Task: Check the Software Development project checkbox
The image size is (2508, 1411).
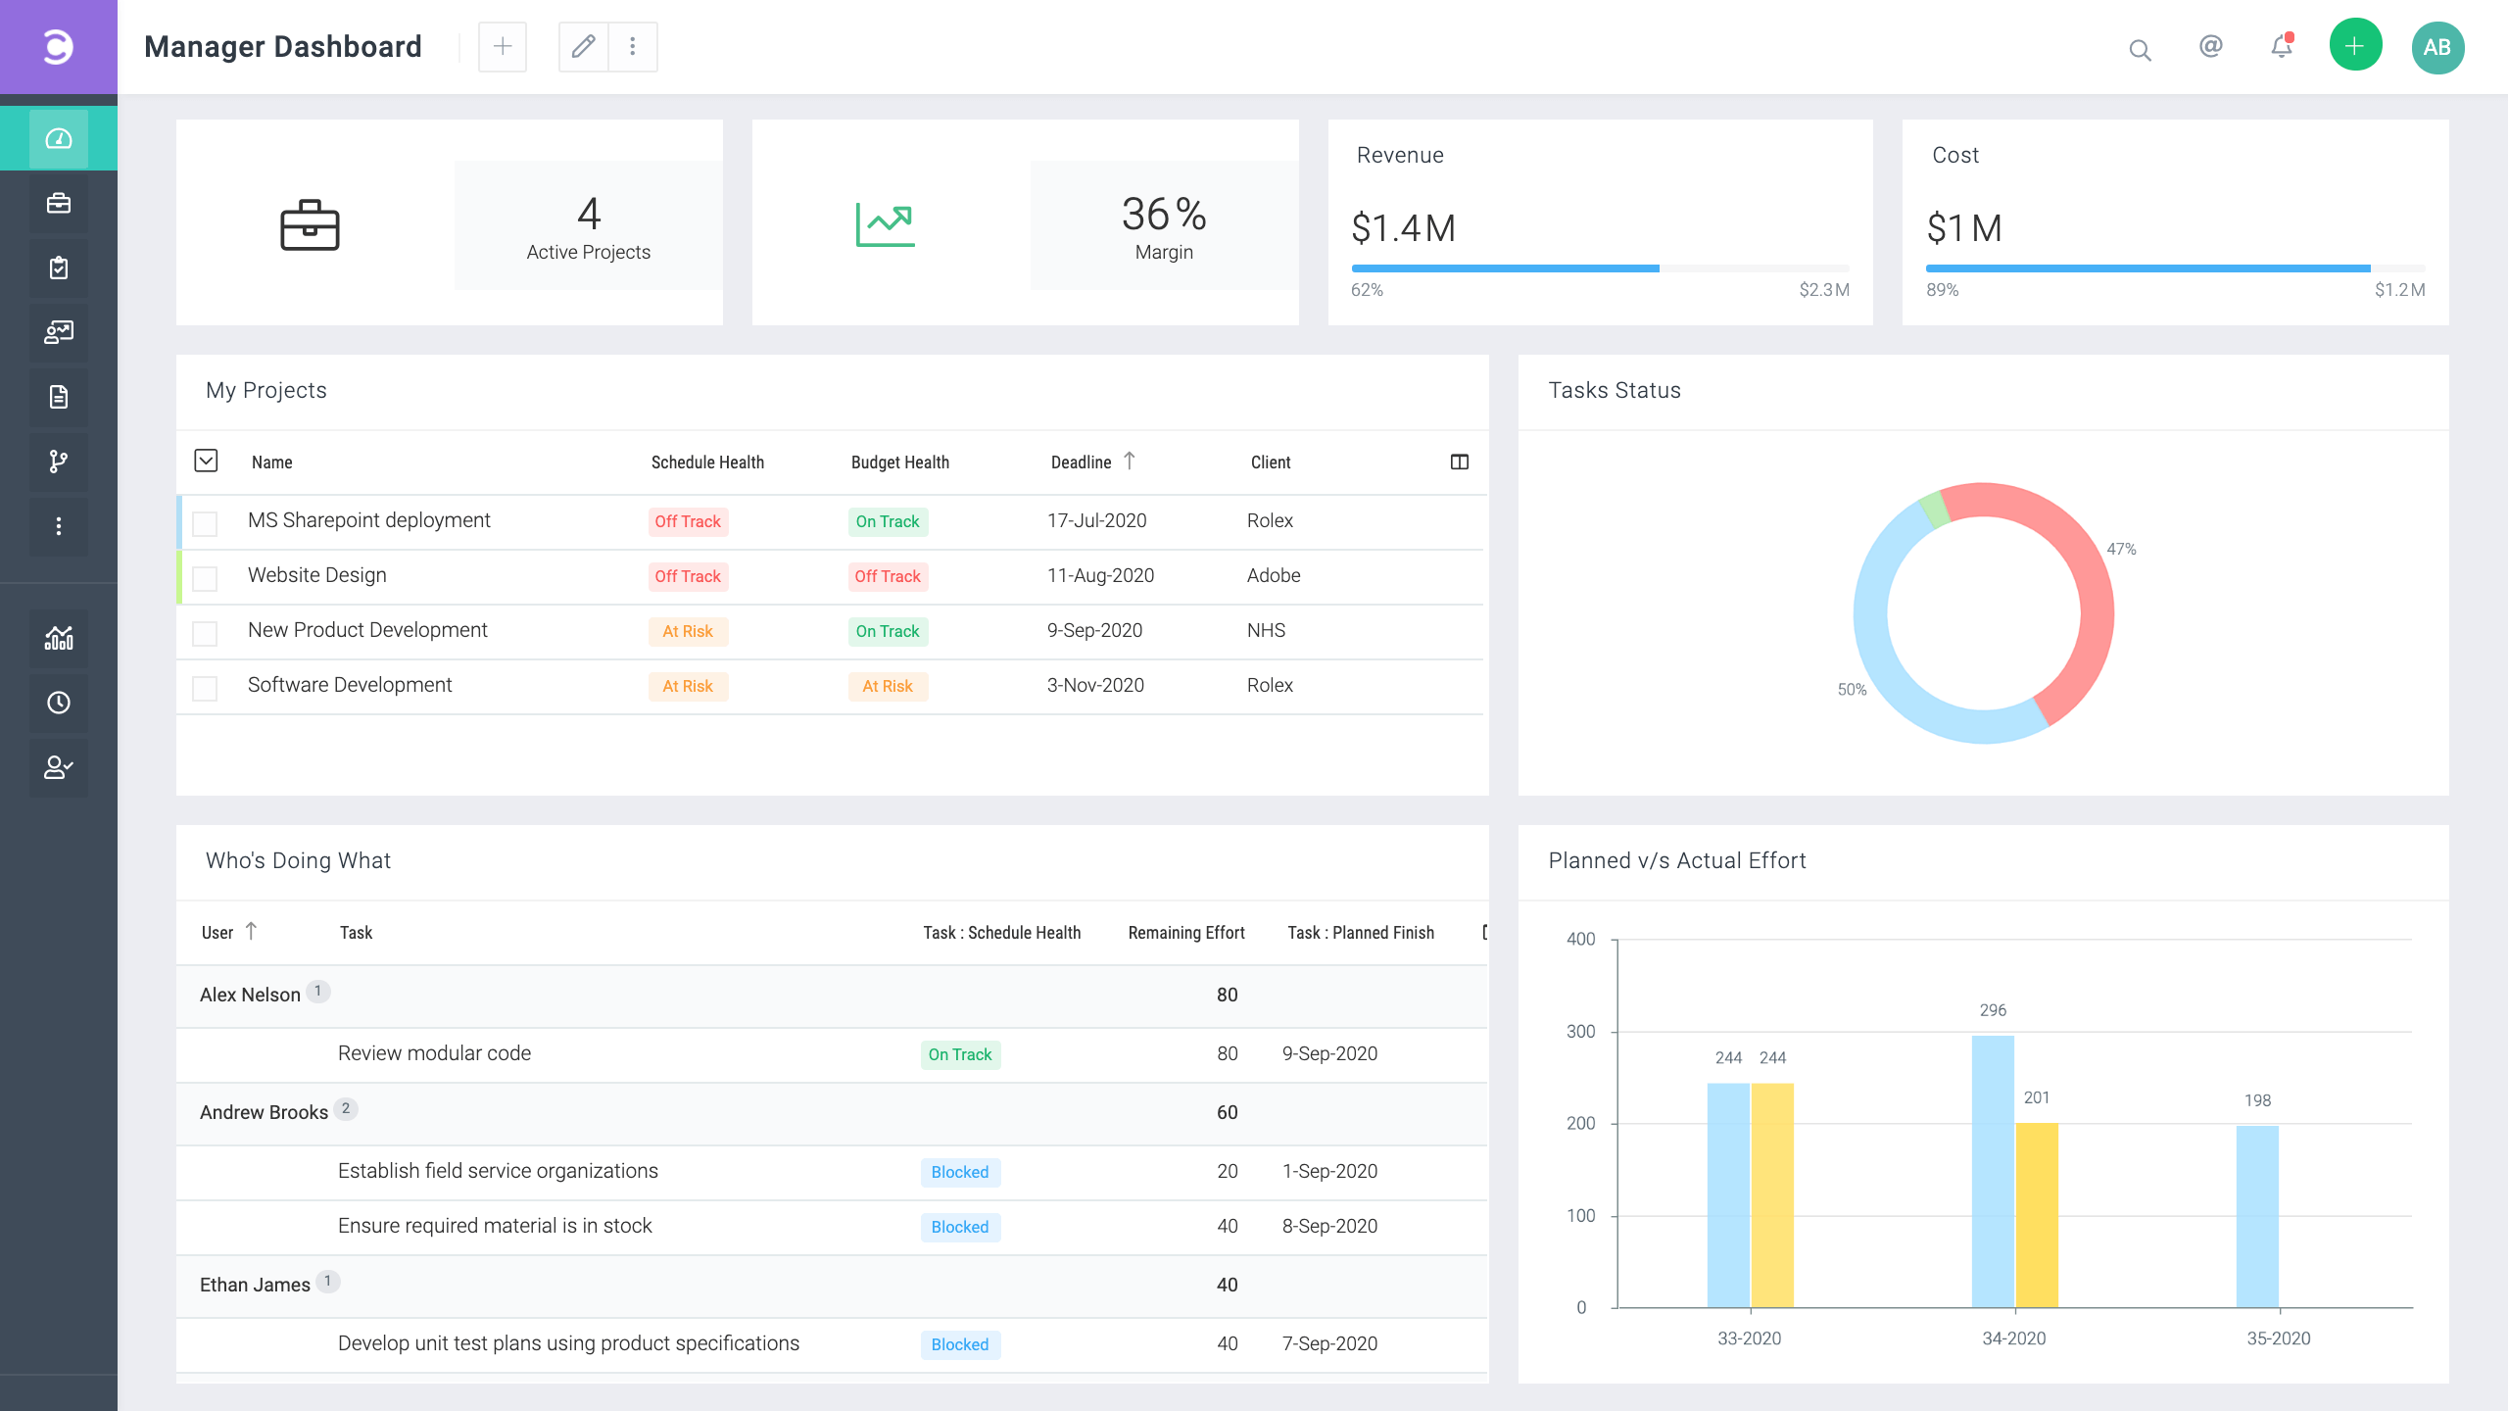Action: pyautogui.click(x=205, y=688)
